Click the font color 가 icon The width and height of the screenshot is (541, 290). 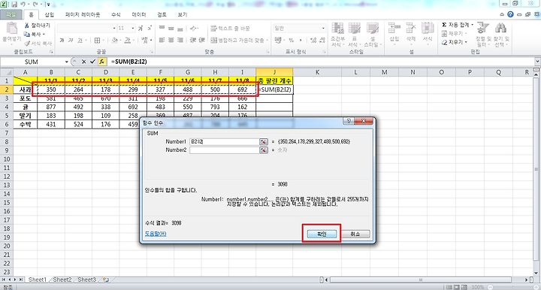(x=127, y=41)
